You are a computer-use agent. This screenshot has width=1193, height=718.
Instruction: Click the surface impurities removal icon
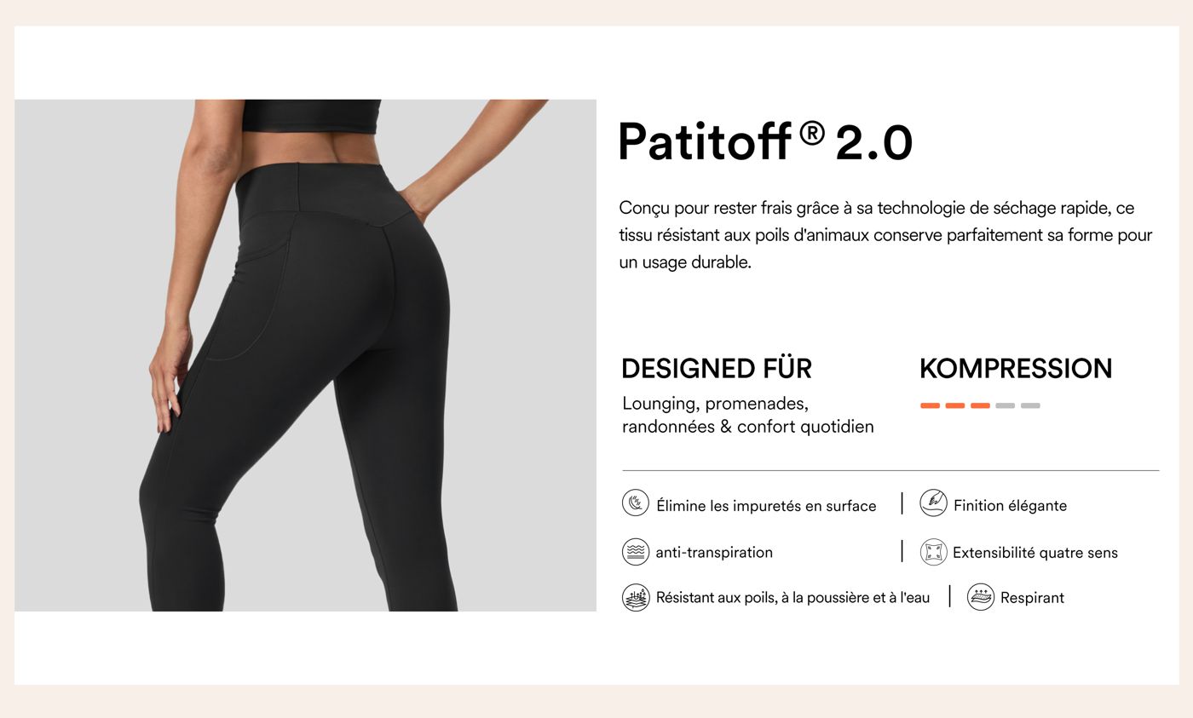point(636,503)
